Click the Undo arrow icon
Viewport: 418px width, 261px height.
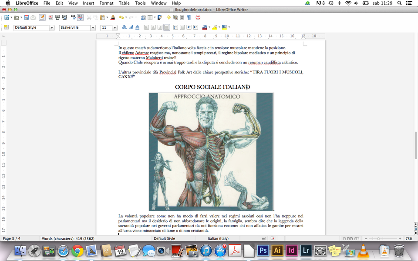point(121,17)
